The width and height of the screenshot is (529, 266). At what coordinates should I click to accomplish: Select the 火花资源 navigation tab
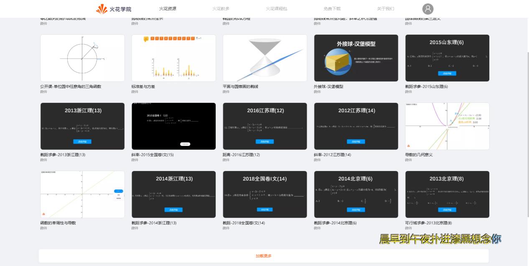tap(168, 8)
